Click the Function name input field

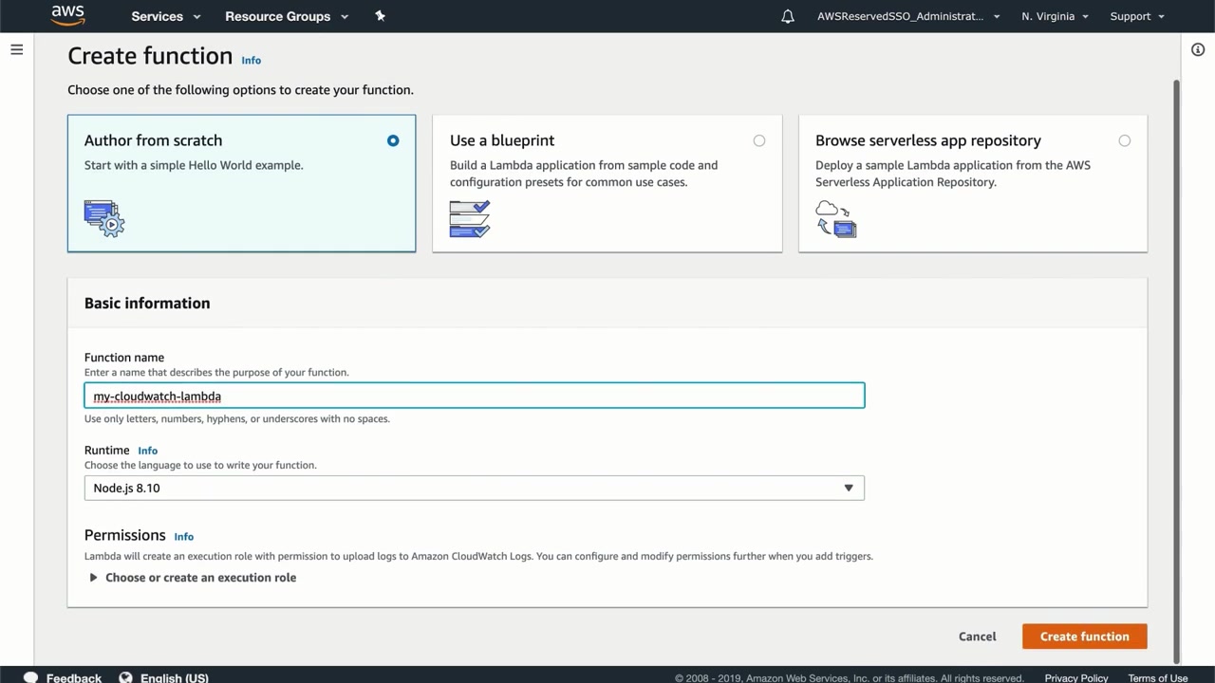475,396
